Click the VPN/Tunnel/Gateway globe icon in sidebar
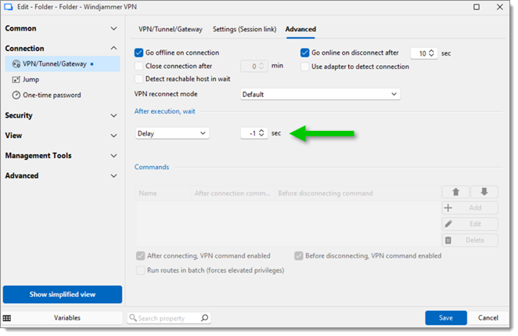Viewport: 518px width, 336px height. [16, 64]
